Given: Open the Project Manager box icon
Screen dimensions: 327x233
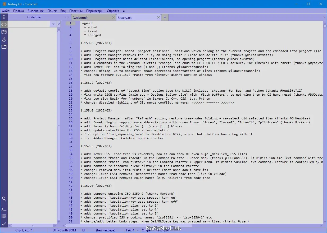Looking at the screenshot, I should click(4, 32).
